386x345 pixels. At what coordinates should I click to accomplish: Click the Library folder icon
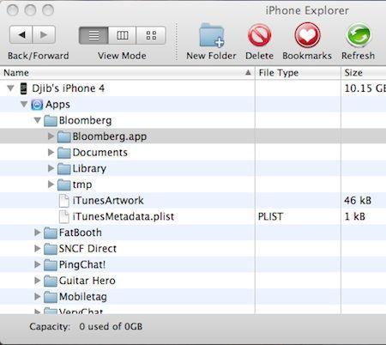(63, 169)
